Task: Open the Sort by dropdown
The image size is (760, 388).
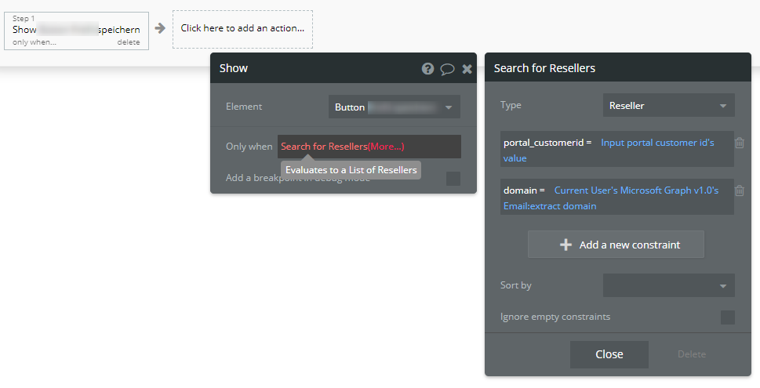Action: point(668,285)
